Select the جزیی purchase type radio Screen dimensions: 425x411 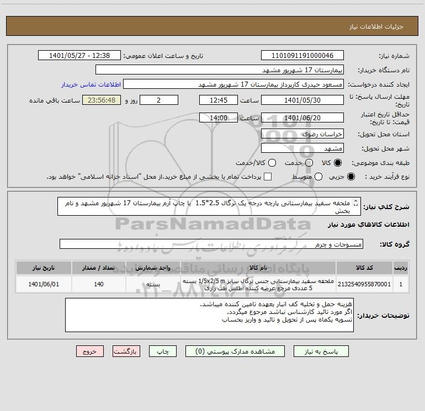tap(350, 177)
